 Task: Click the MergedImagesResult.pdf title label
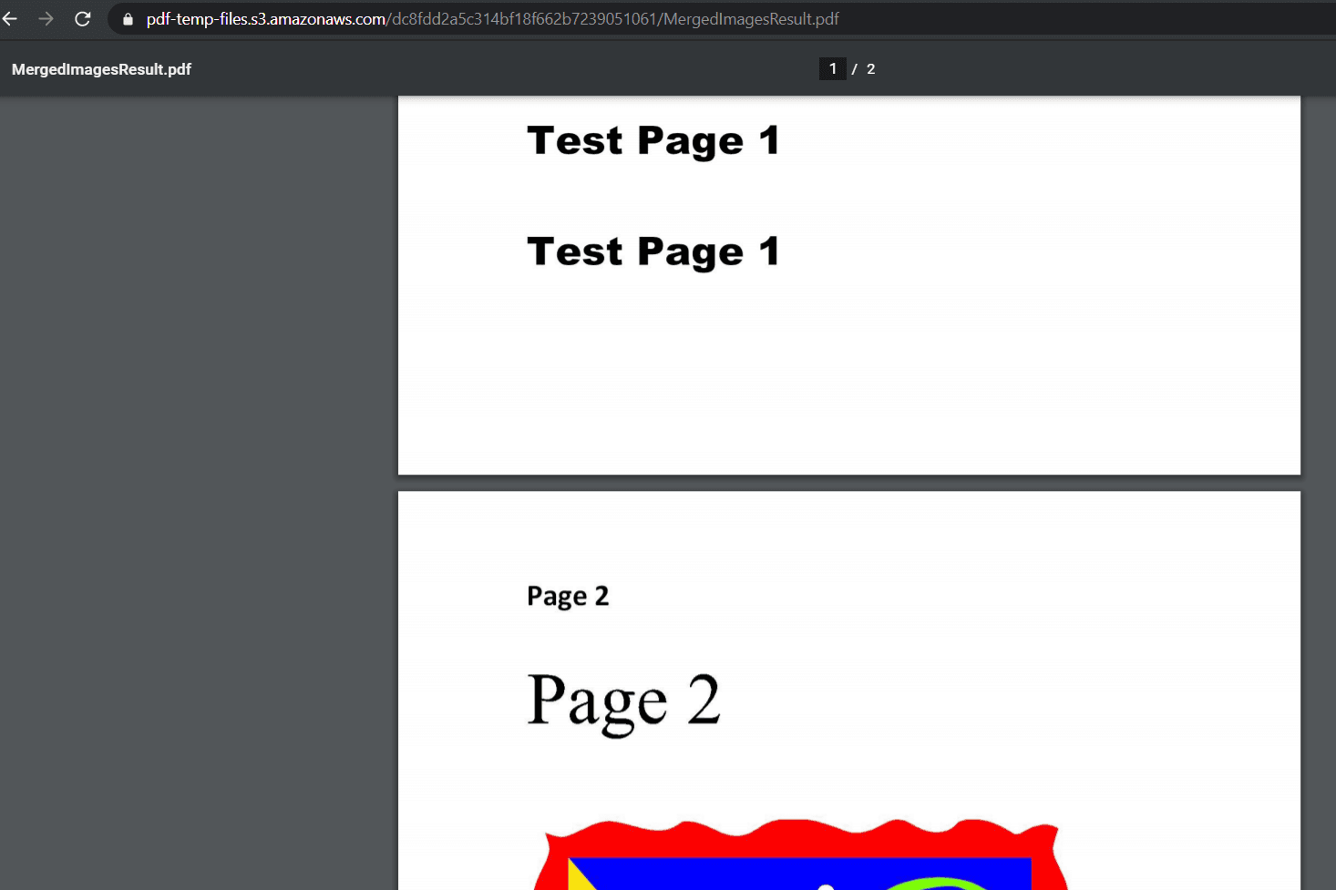[x=101, y=68]
